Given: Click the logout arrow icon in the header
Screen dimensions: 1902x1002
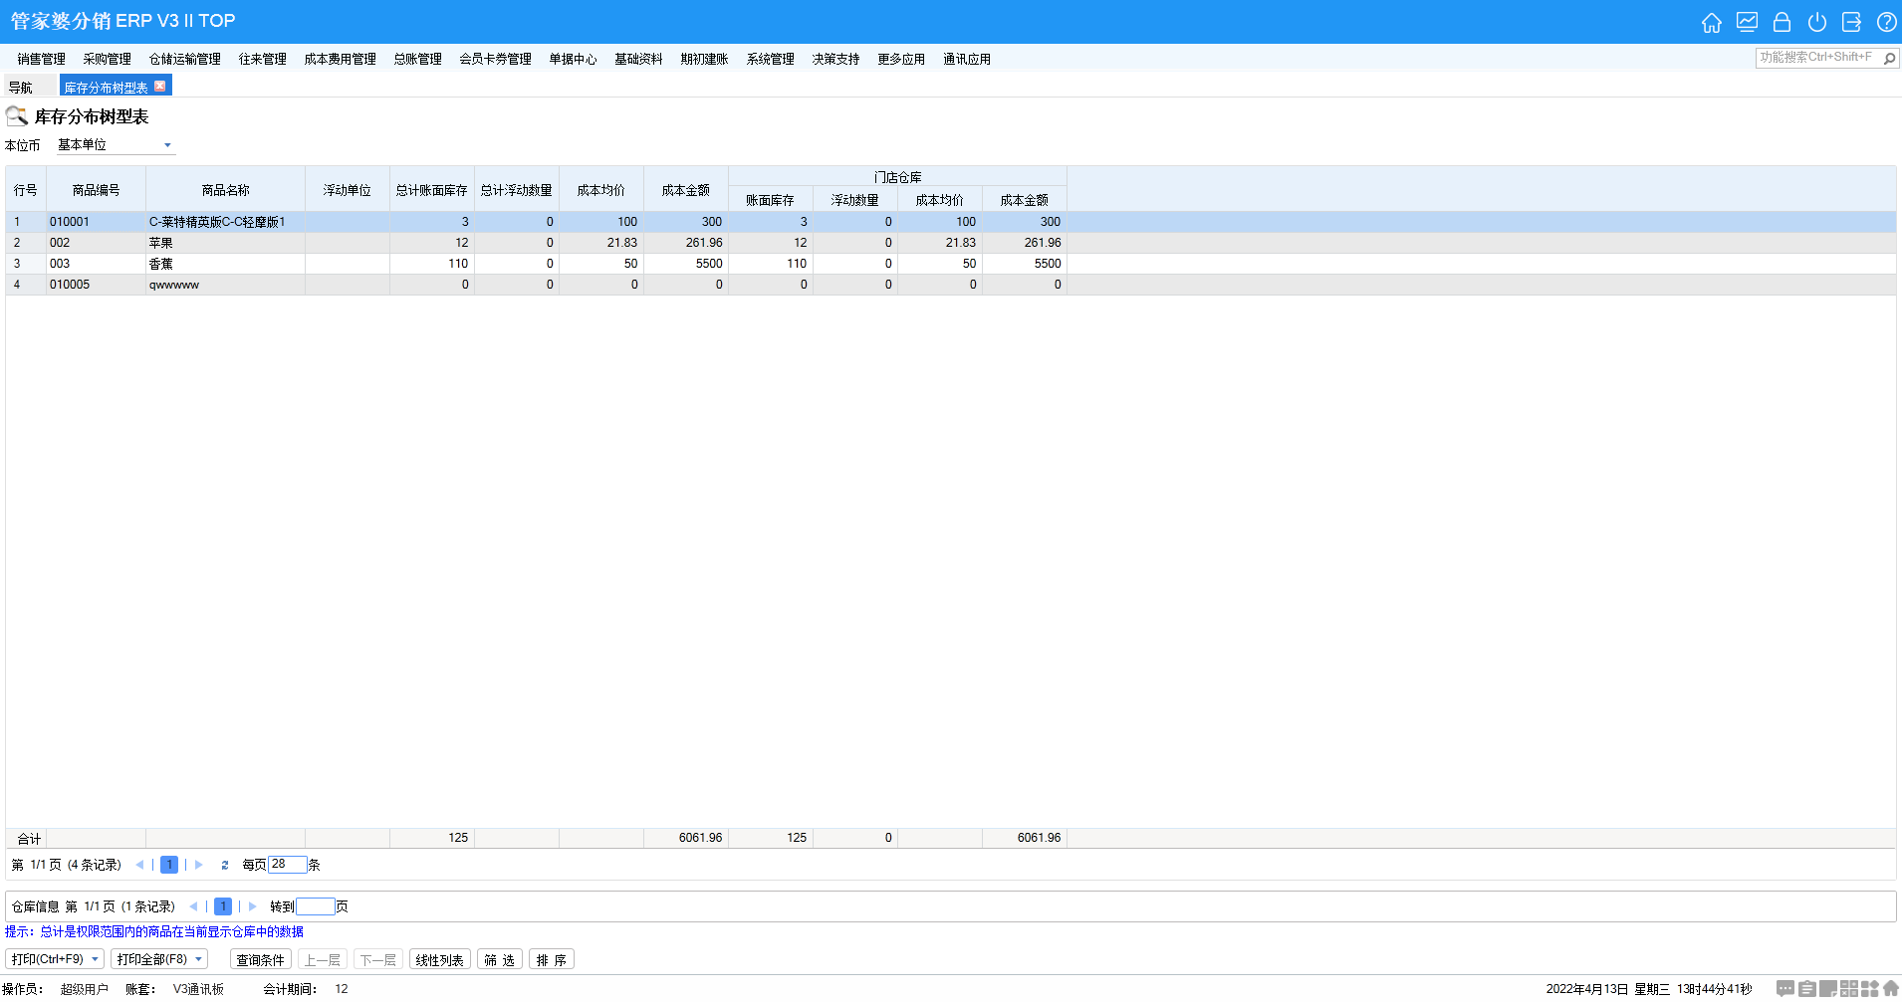Looking at the screenshot, I should click(1852, 22).
